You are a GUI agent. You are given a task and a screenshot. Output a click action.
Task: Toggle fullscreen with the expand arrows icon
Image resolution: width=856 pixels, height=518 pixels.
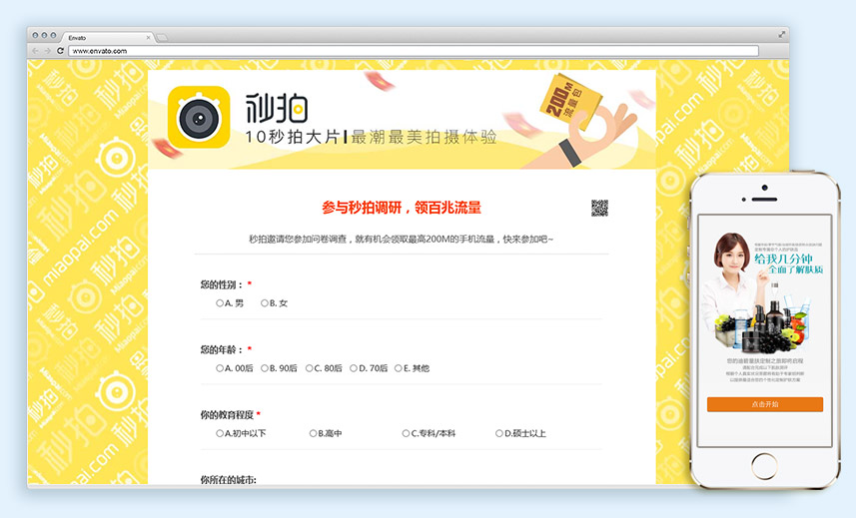(x=782, y=34)
